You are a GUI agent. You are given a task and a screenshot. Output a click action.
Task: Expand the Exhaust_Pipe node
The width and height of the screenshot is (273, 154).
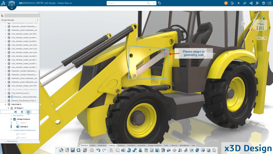(6, 101)
